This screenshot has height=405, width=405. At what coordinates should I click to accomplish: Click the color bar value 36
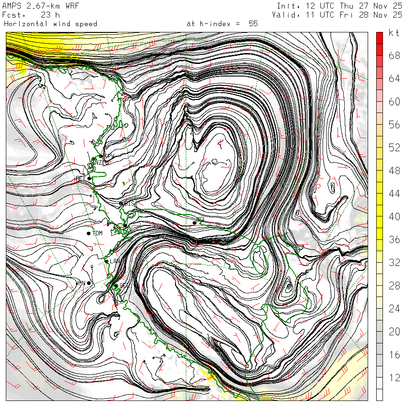pos(394,239)
